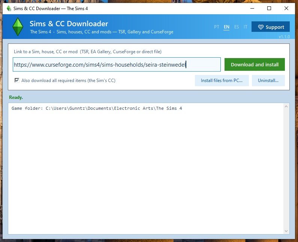Click the green plumbob logo in header
The height and width of the screenshot is (242, 298).
pyautogui.click(x=18, y=27)
